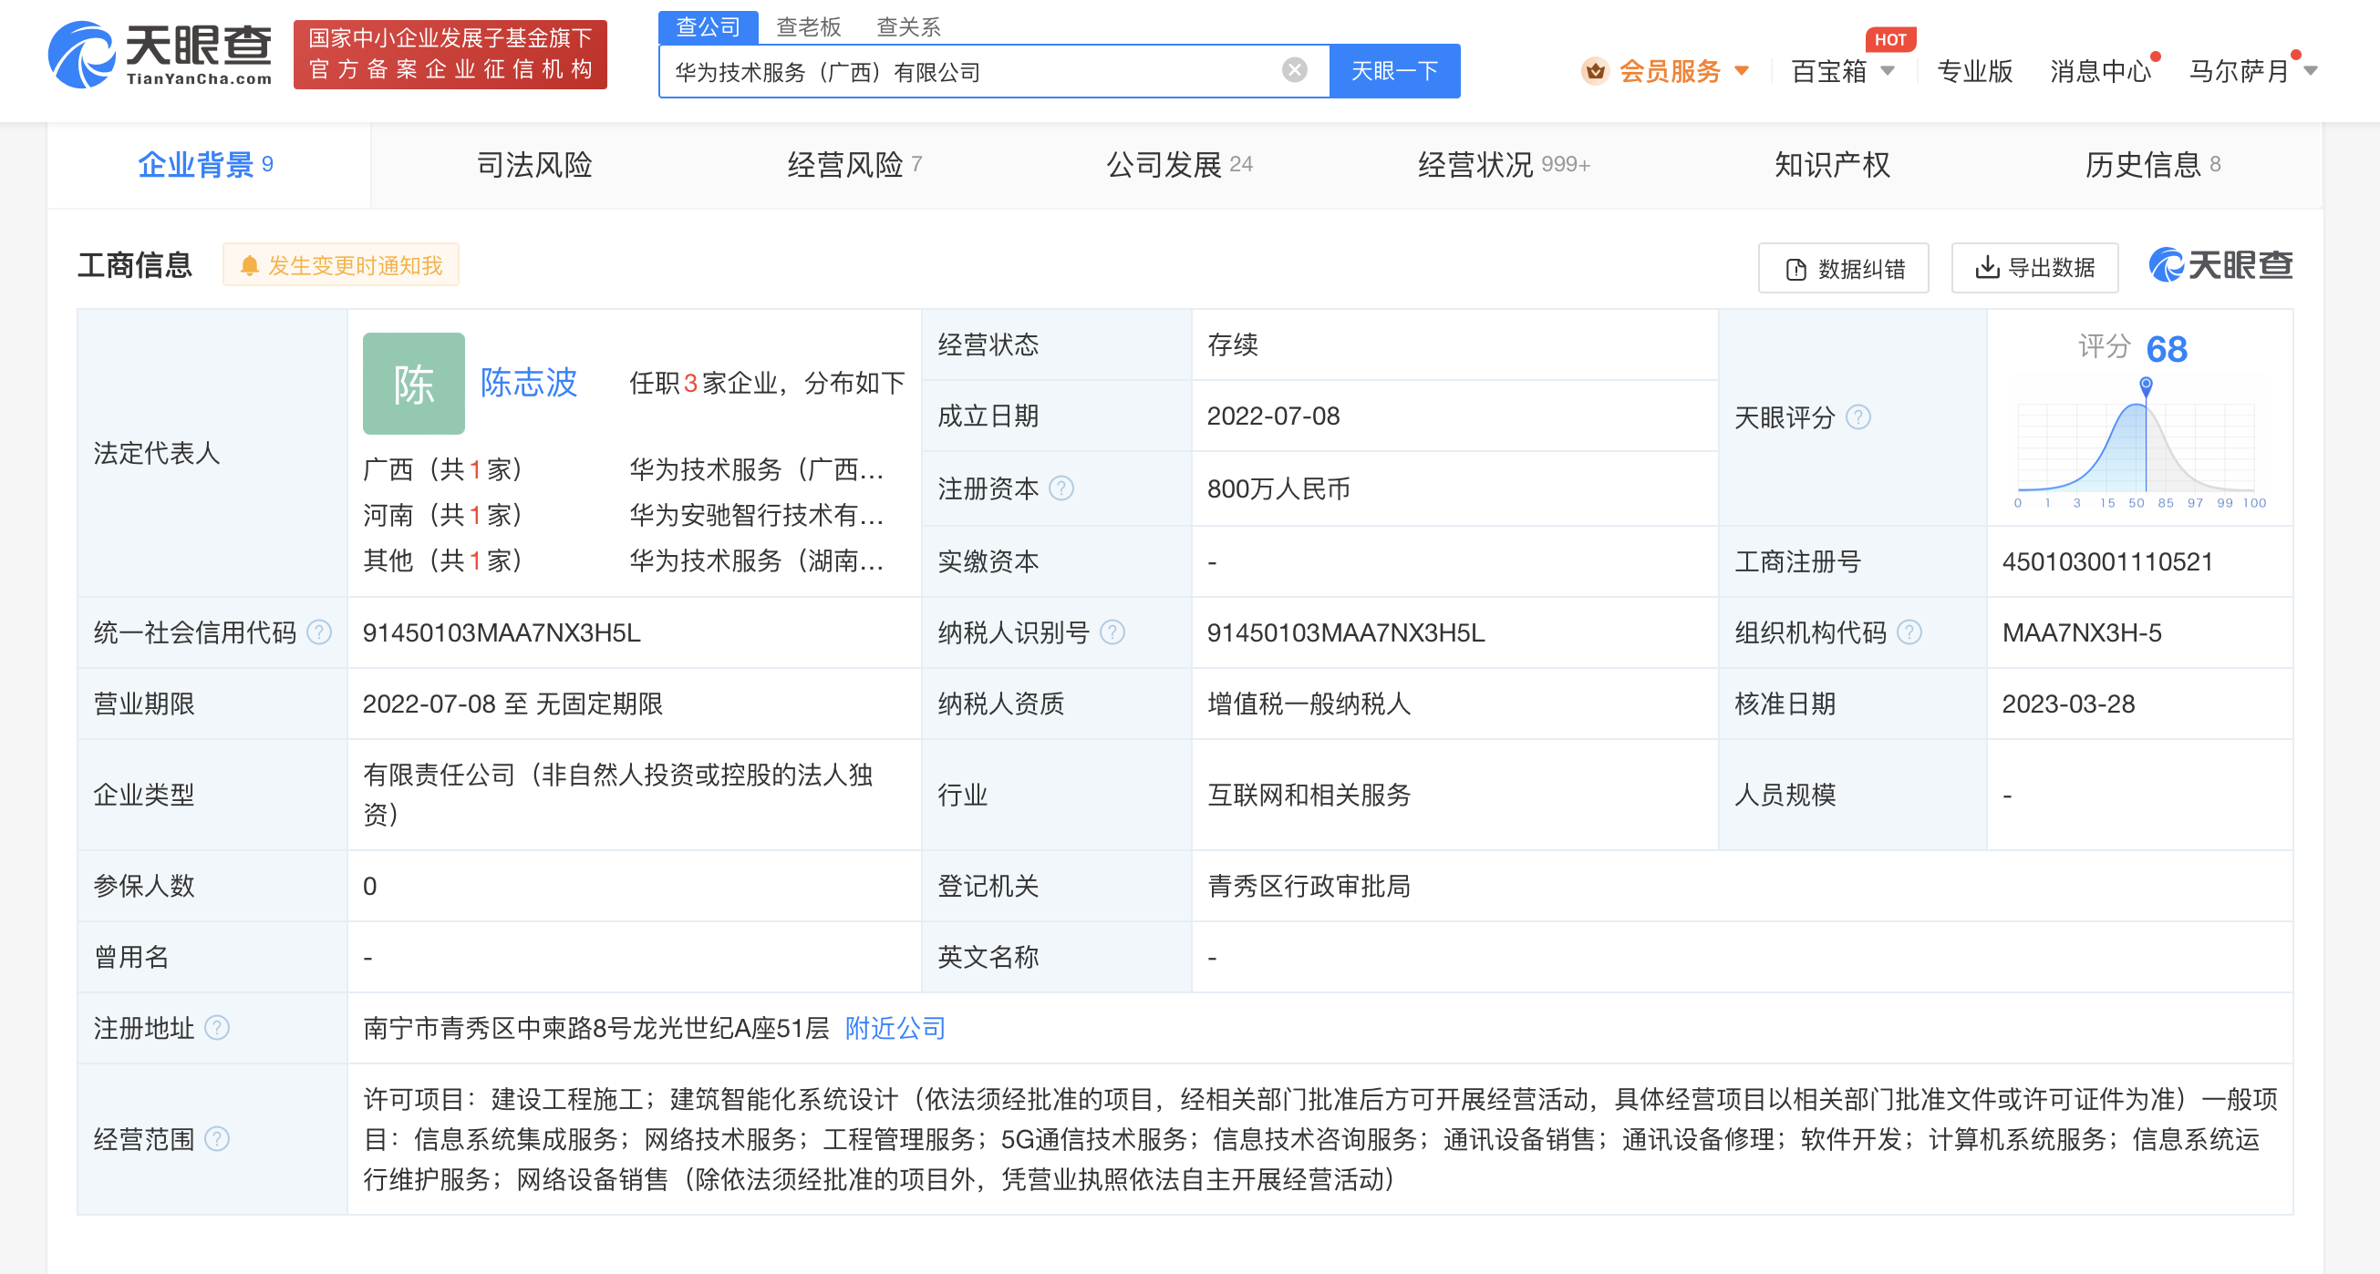Click the score marker on the rating chart
Image resolution: width=2380 pixels, height=1274 pixels.
(2146, 385)
